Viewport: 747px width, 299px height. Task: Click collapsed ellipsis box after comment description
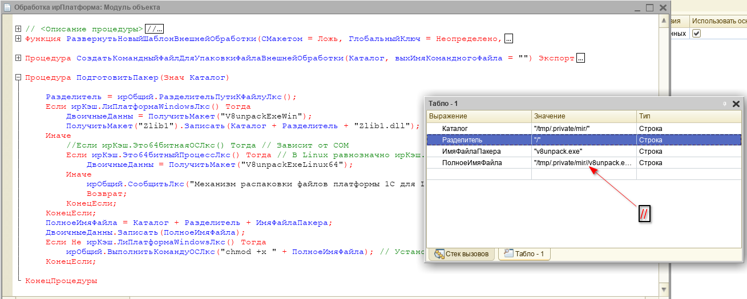(154, 29)
